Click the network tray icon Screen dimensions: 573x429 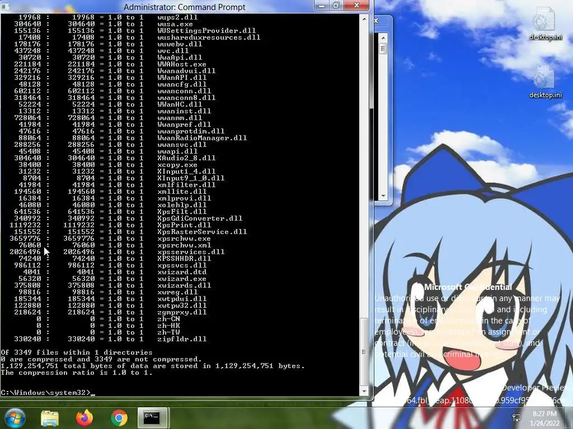click(516, 418)
